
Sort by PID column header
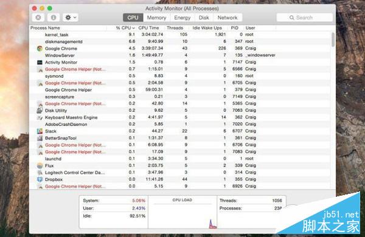[x=234, y=28]
